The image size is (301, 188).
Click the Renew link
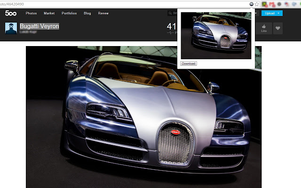point(103,13)
